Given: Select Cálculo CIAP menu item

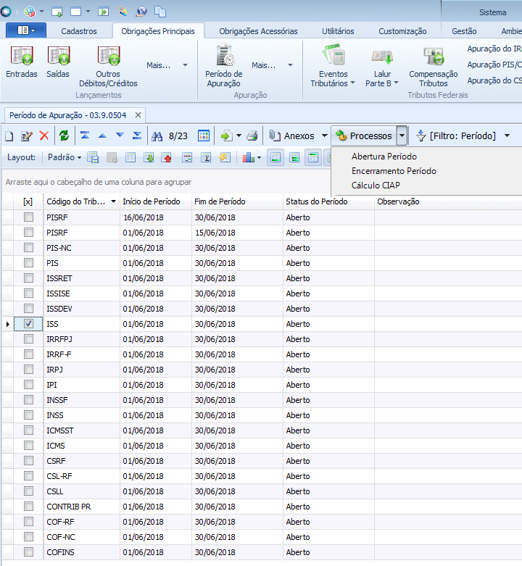Looking at the screenshot, I should pyautogui.click(x=376, y=186).
